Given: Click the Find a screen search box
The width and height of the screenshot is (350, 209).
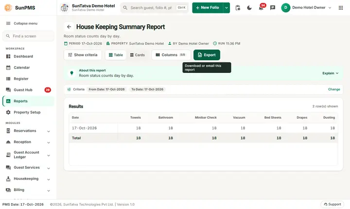Looking at the screenshot, I should click(x=28, y=36).
